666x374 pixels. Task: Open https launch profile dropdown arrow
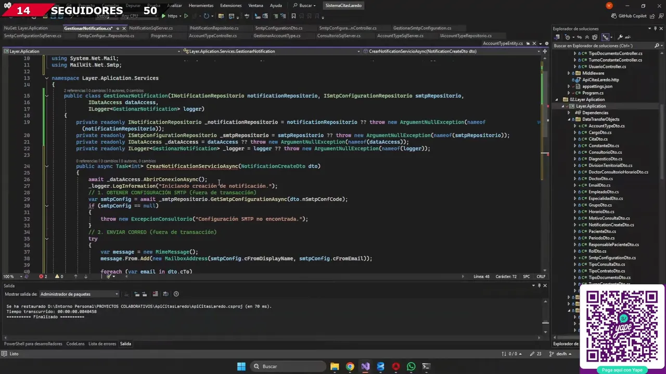(x=180, y=16)
